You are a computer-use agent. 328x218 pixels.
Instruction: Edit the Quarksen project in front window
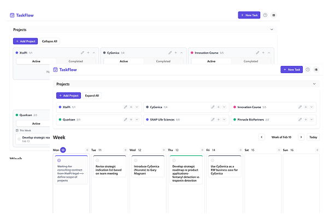[x=126, y=119]
